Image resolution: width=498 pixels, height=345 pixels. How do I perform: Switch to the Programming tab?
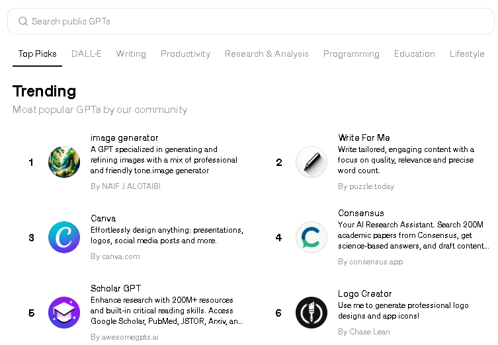coord(351,54)
